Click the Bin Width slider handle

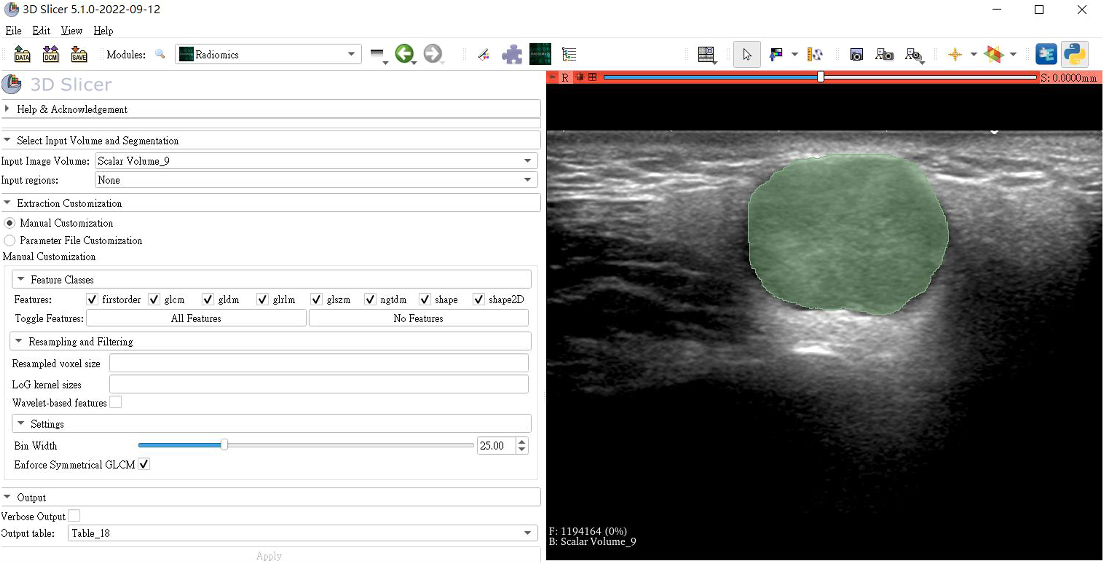[x=224, y=445]
